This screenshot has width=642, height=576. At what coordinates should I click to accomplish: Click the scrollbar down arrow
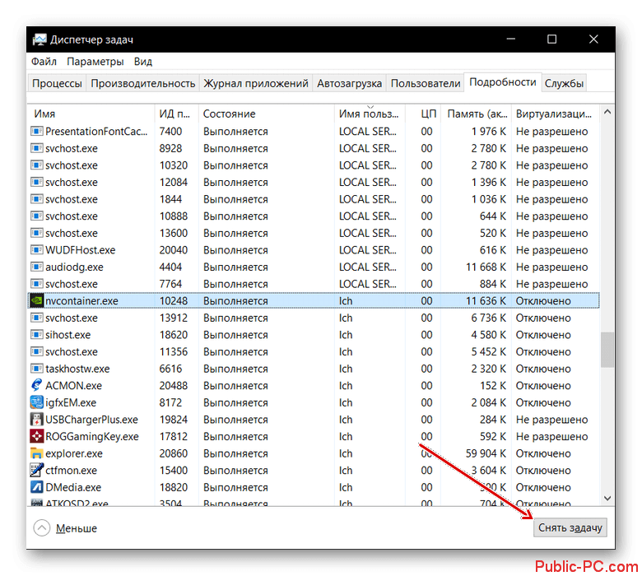pyautogui.click(x=607, y=498)
